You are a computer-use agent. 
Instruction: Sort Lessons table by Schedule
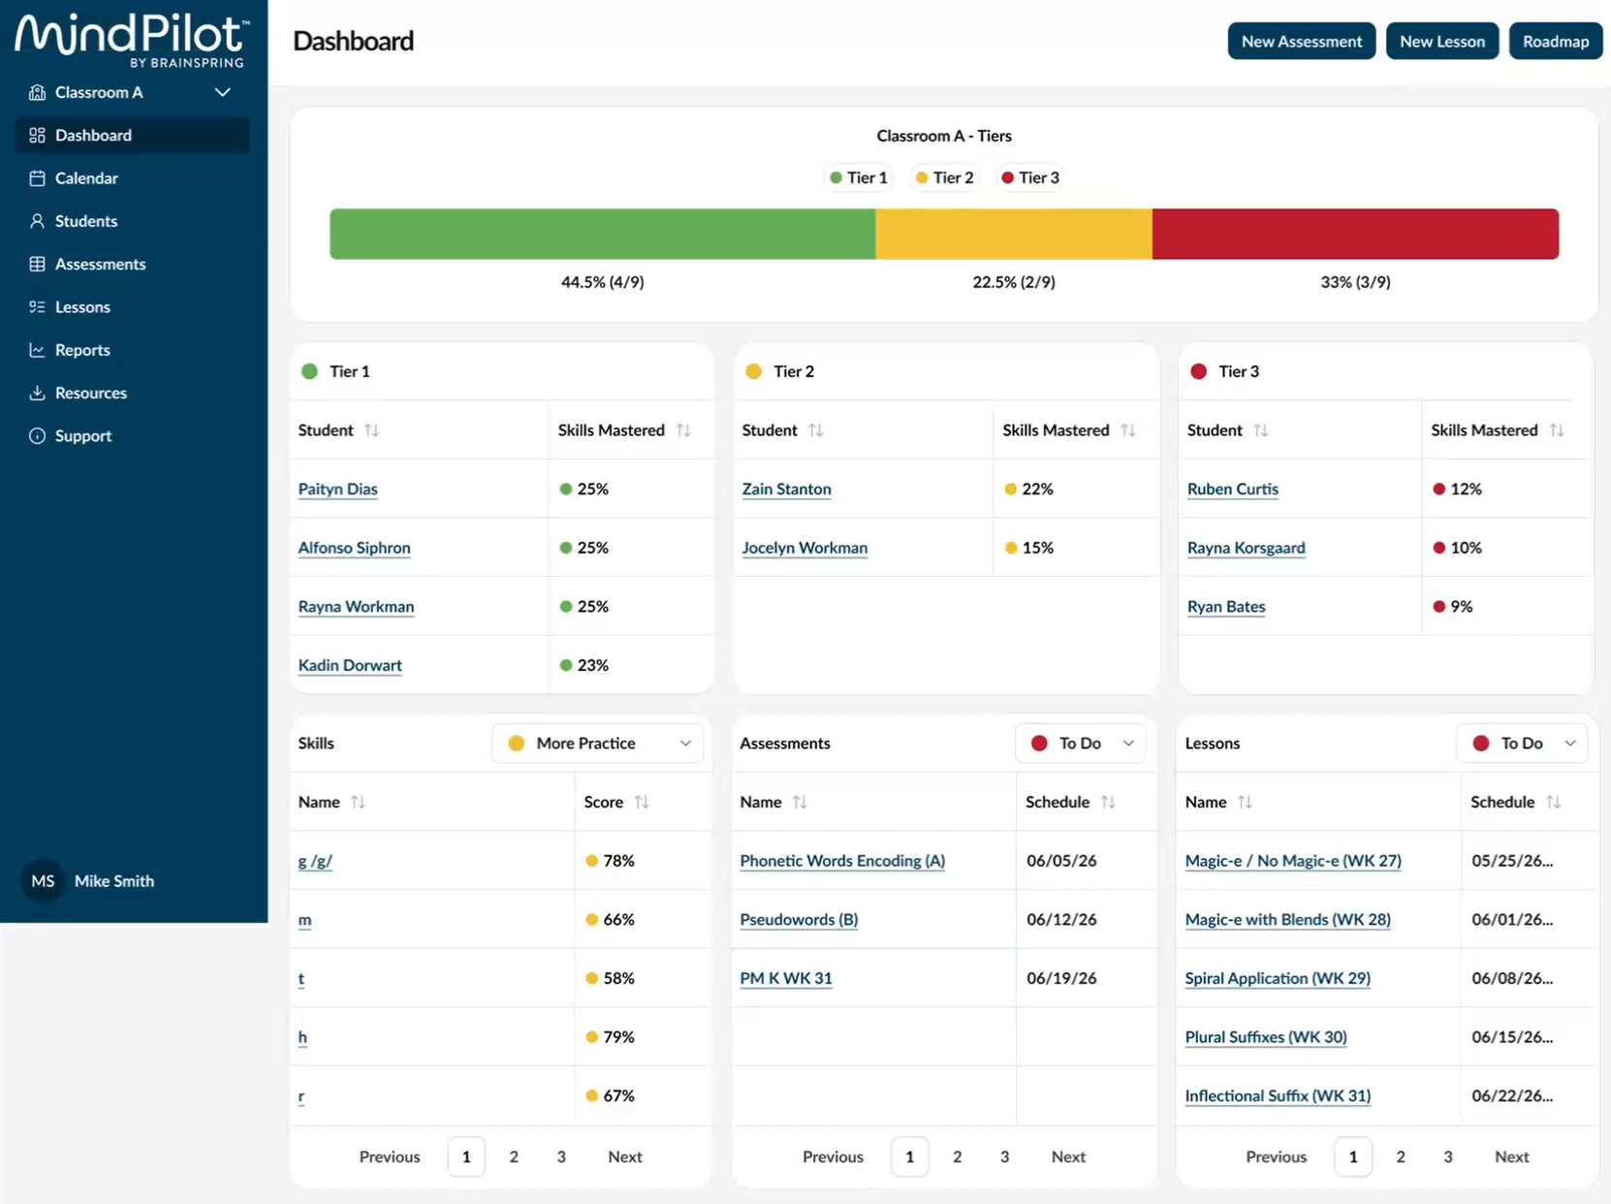(1554, 802)
